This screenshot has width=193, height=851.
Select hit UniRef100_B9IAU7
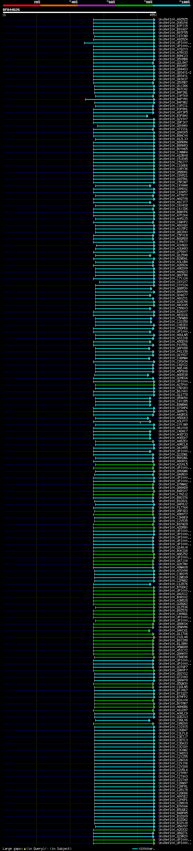pyautogui.click(x=173, y=29)
